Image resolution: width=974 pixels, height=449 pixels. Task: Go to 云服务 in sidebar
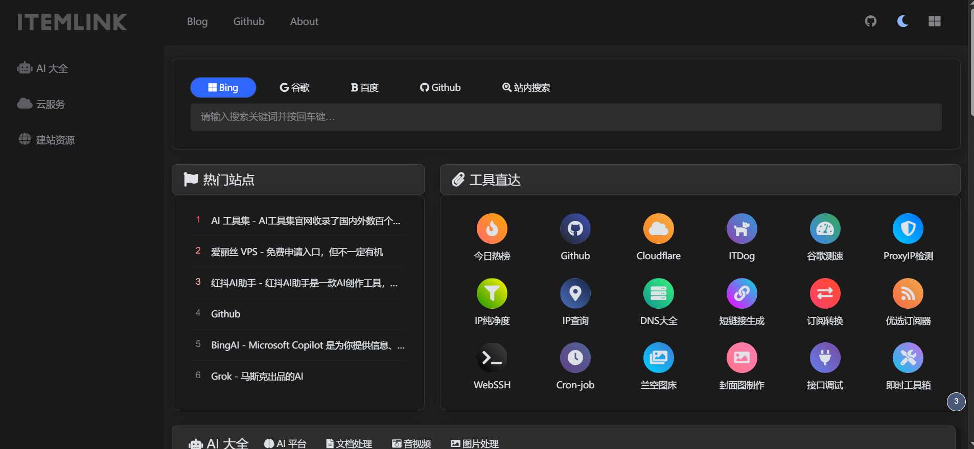pos(41,104)
